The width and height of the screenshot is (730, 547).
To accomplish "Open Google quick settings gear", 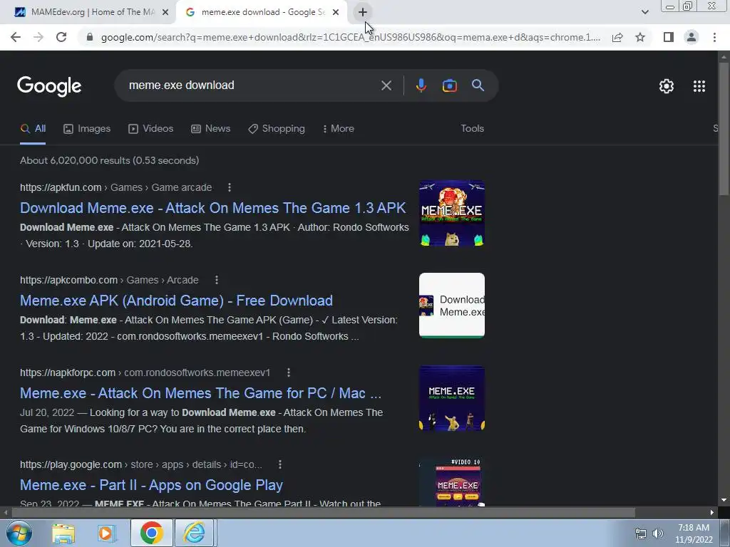I will pos(667,86).
